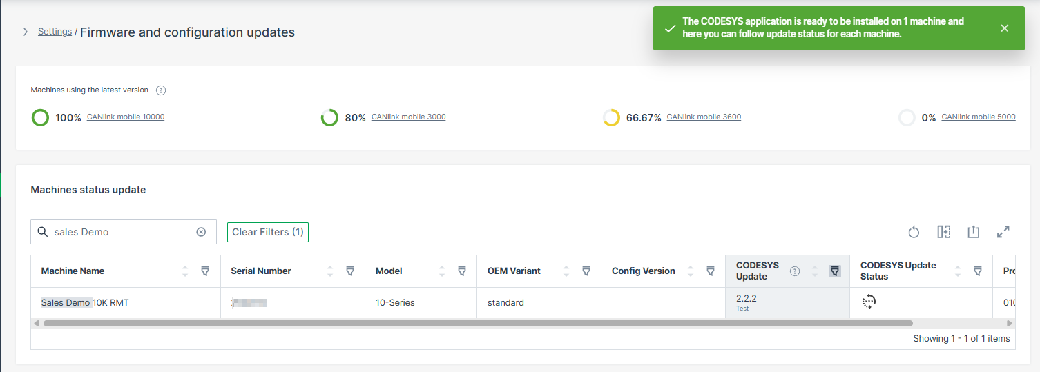Viewport: 1040px width, 372px height.
Task: Click the OEM Variant column header
Action: pyautogui.click(x=539, y=271)
